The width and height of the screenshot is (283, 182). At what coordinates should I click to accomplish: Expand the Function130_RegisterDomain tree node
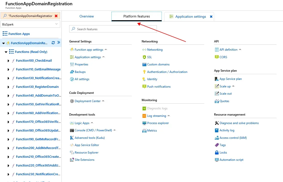click(x=8, y=87)
